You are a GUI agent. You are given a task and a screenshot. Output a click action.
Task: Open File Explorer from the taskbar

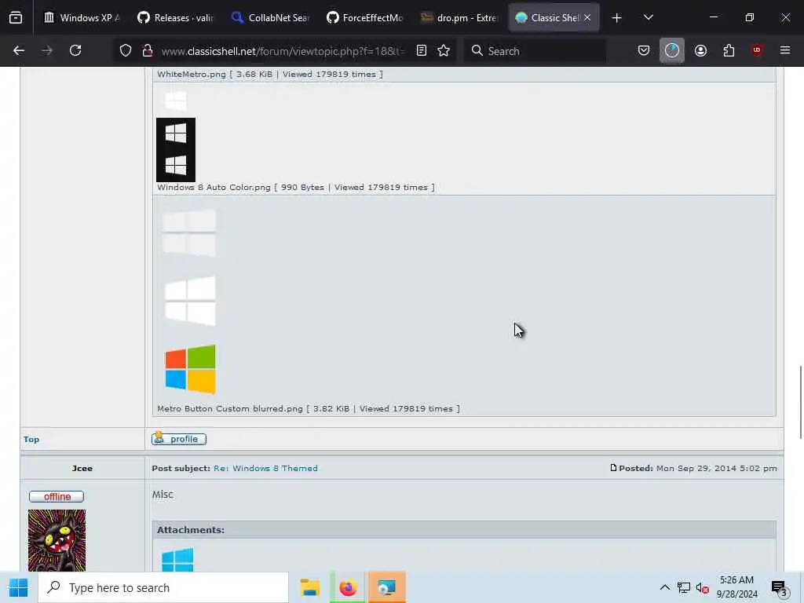[310, 587]
